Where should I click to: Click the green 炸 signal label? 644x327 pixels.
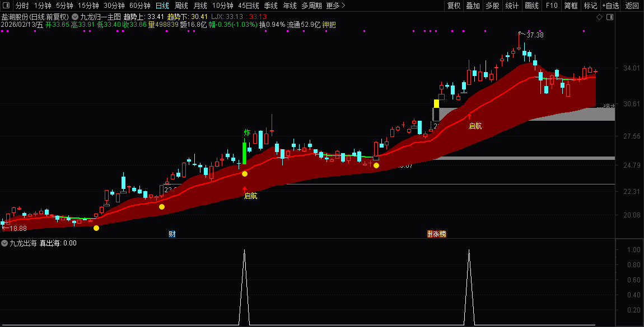tap(247, 133)
